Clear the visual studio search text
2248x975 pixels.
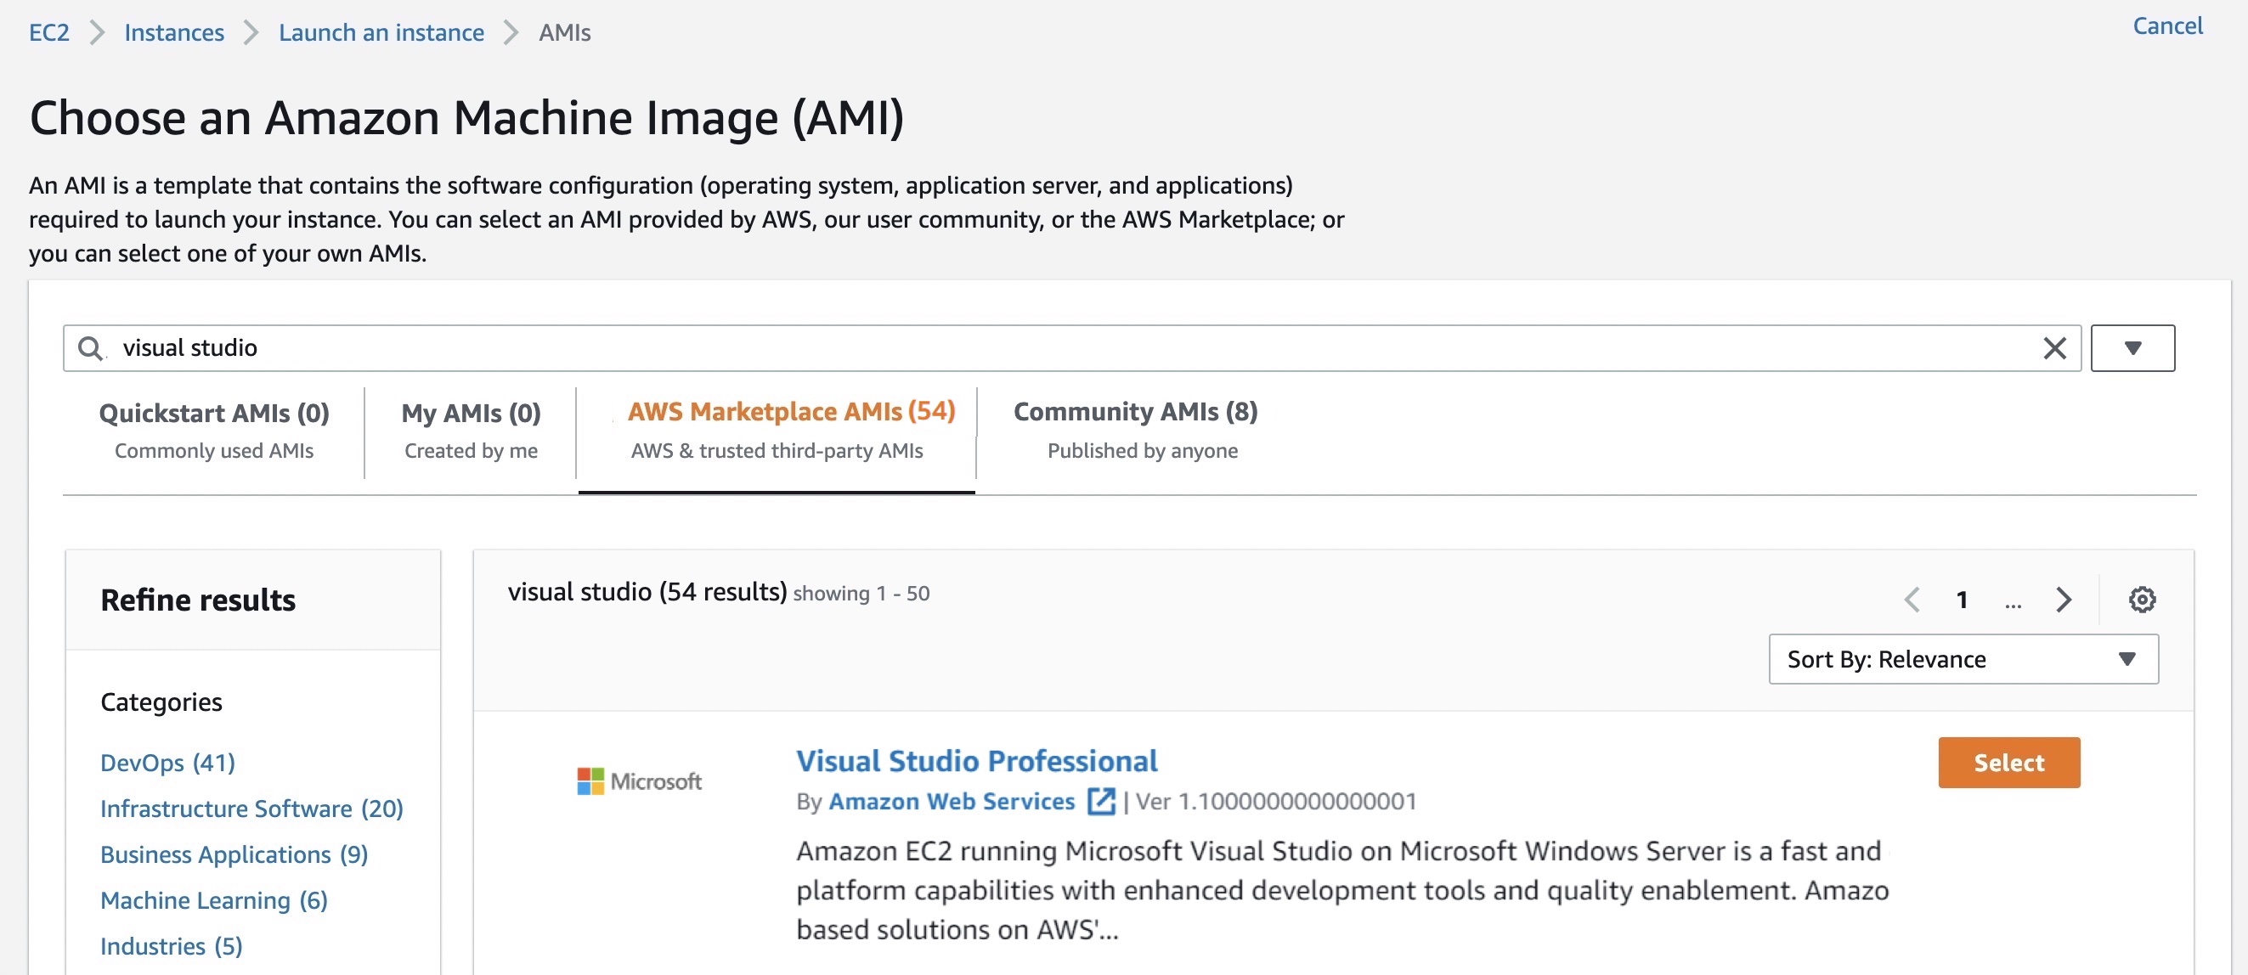2054,348
